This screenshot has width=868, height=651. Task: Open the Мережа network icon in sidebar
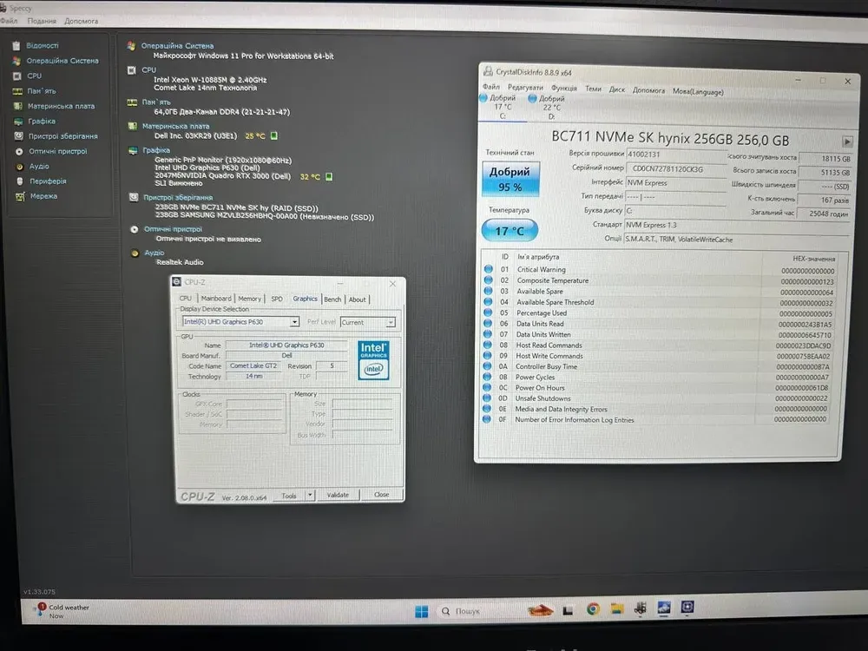pyautogui.click(x=18, y=196)
